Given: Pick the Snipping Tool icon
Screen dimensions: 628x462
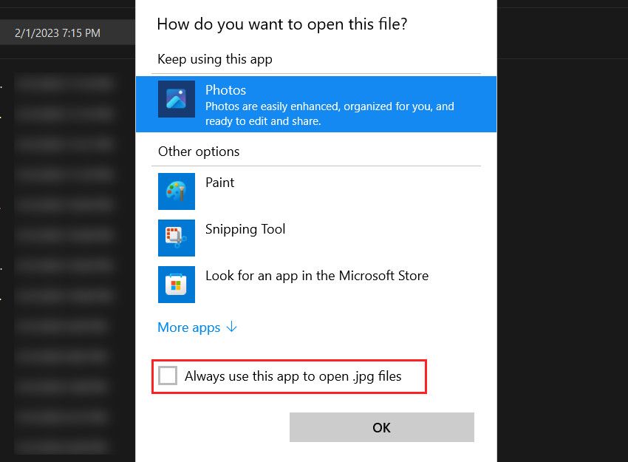Looking at the screenshot, I should (177, 237).
